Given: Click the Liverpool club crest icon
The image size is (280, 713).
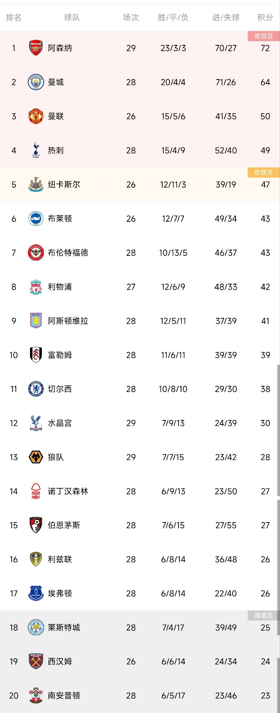Looking at the screenshot, I should pyautogui.click(x=36, y=287).
